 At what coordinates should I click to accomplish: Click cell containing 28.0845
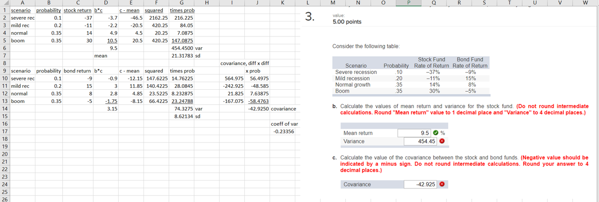tap(182, 86)
